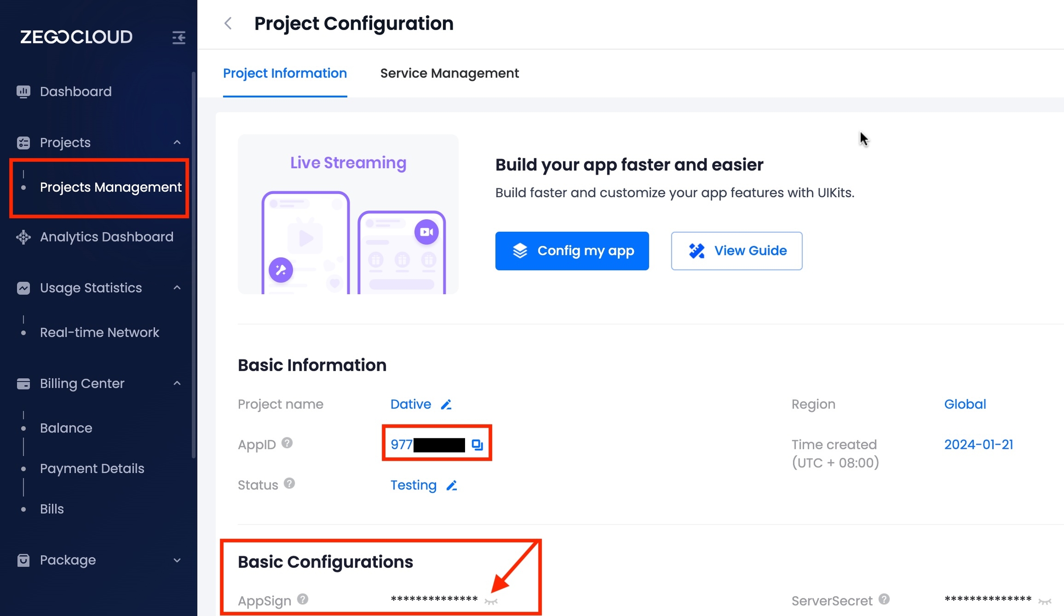The image size is (1064, 616).
Task: Expand the Package section chevron
Action: [x=177, y=560]
